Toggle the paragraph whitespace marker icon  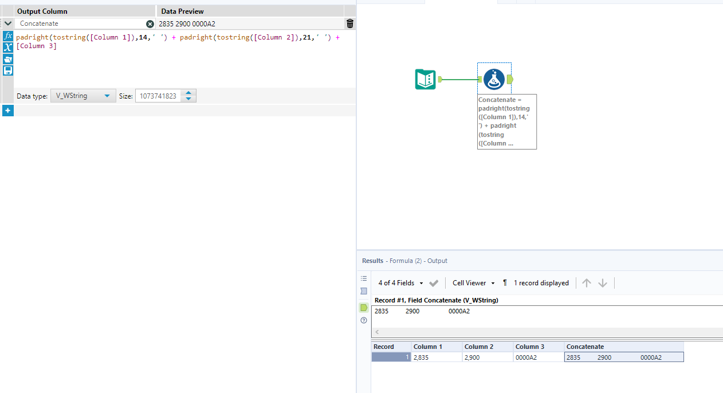click(505, 283)
